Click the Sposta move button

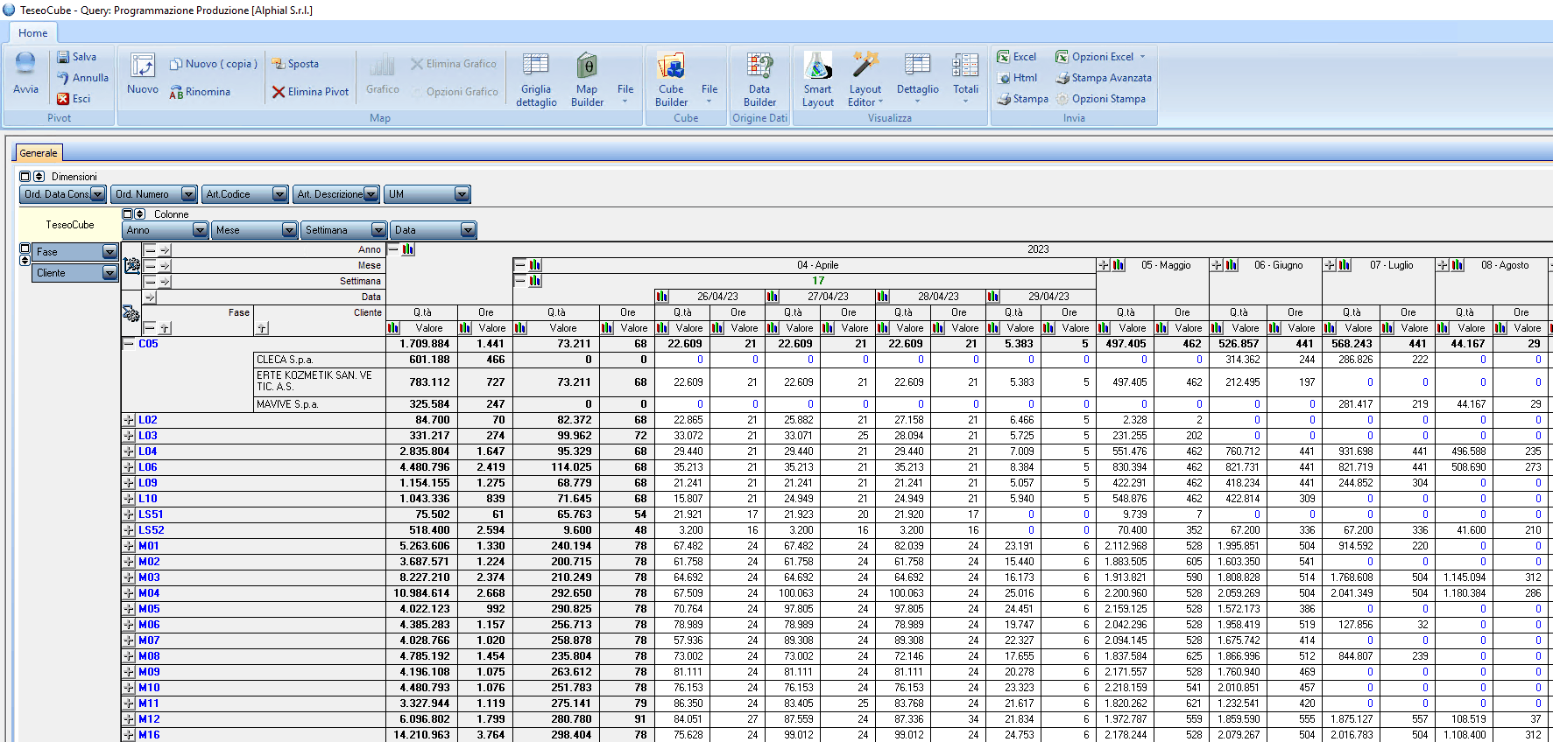tap(295, 64)
